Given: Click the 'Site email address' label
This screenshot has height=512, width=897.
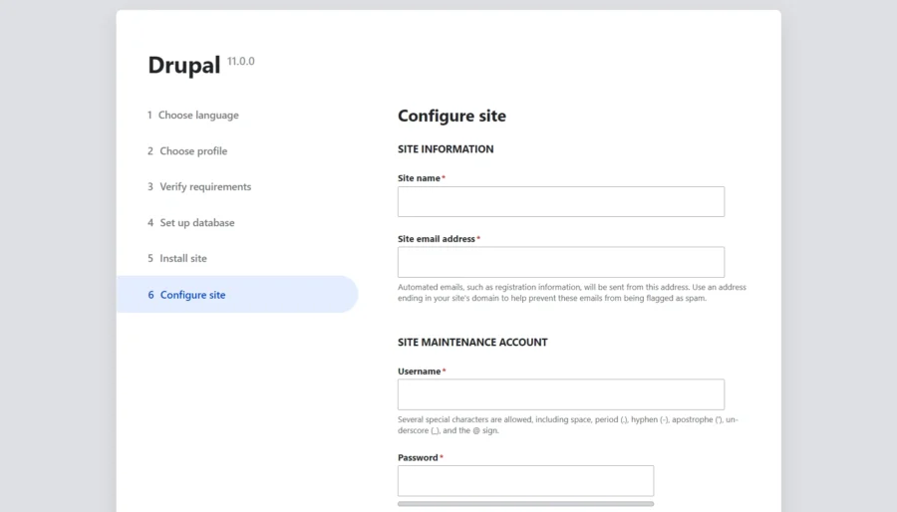Looking at the screenshot, I should tap(436, 239).
